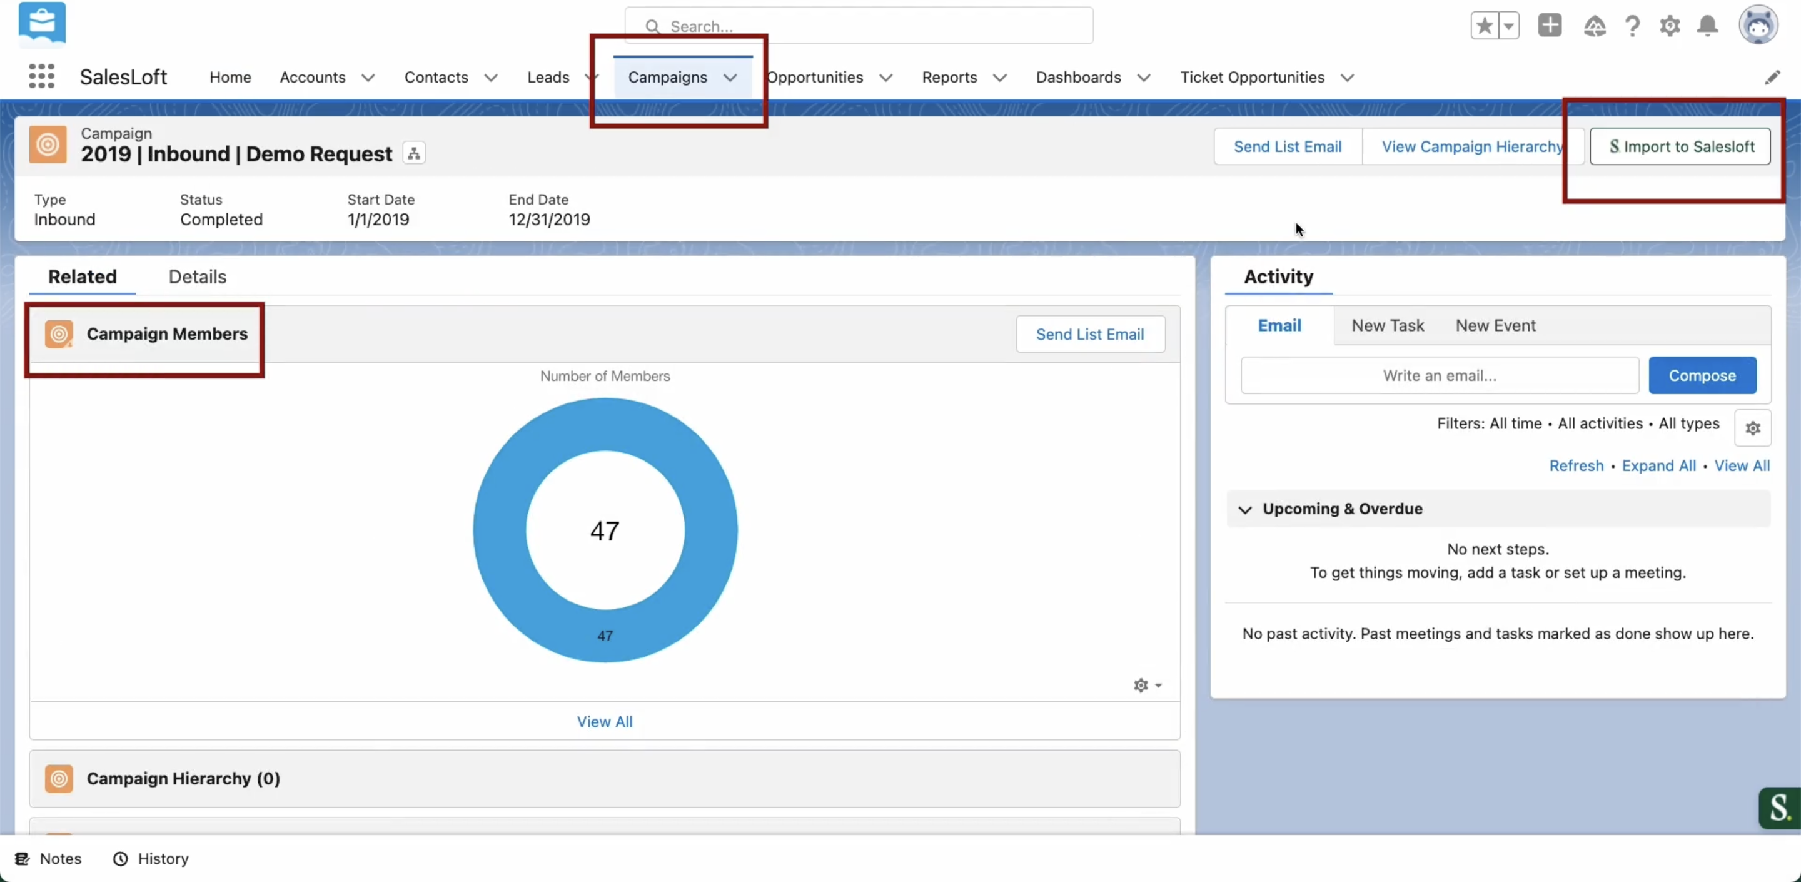Expand the Accounts menu chevron
Viewport: 1801px width, 882px height.
[368, 78]
